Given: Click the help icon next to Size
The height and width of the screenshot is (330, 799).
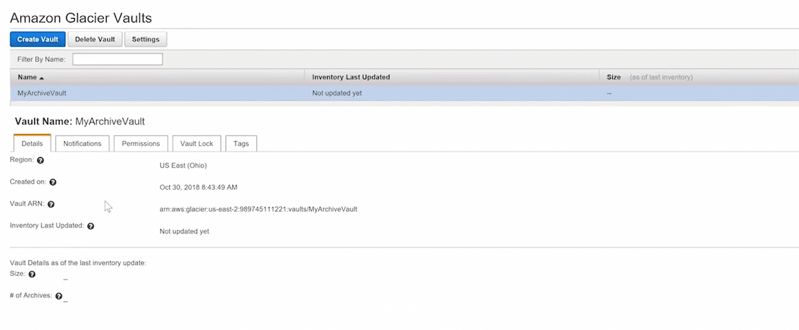Looking at the screenshot, I should (x=32, y=275).
